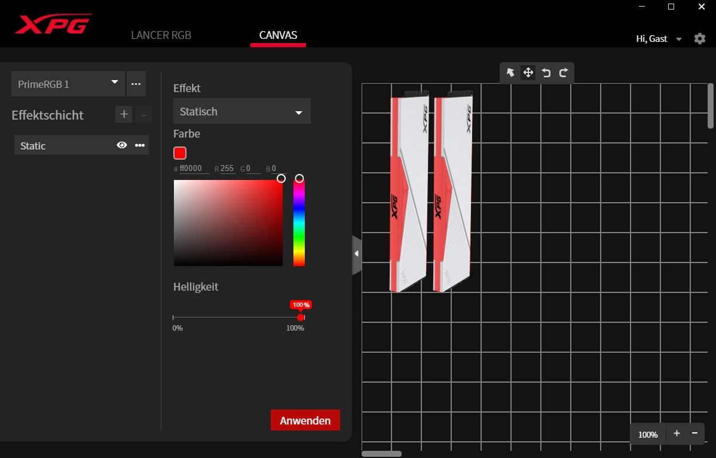Click the red Farbe color swatch

point(180,153)
